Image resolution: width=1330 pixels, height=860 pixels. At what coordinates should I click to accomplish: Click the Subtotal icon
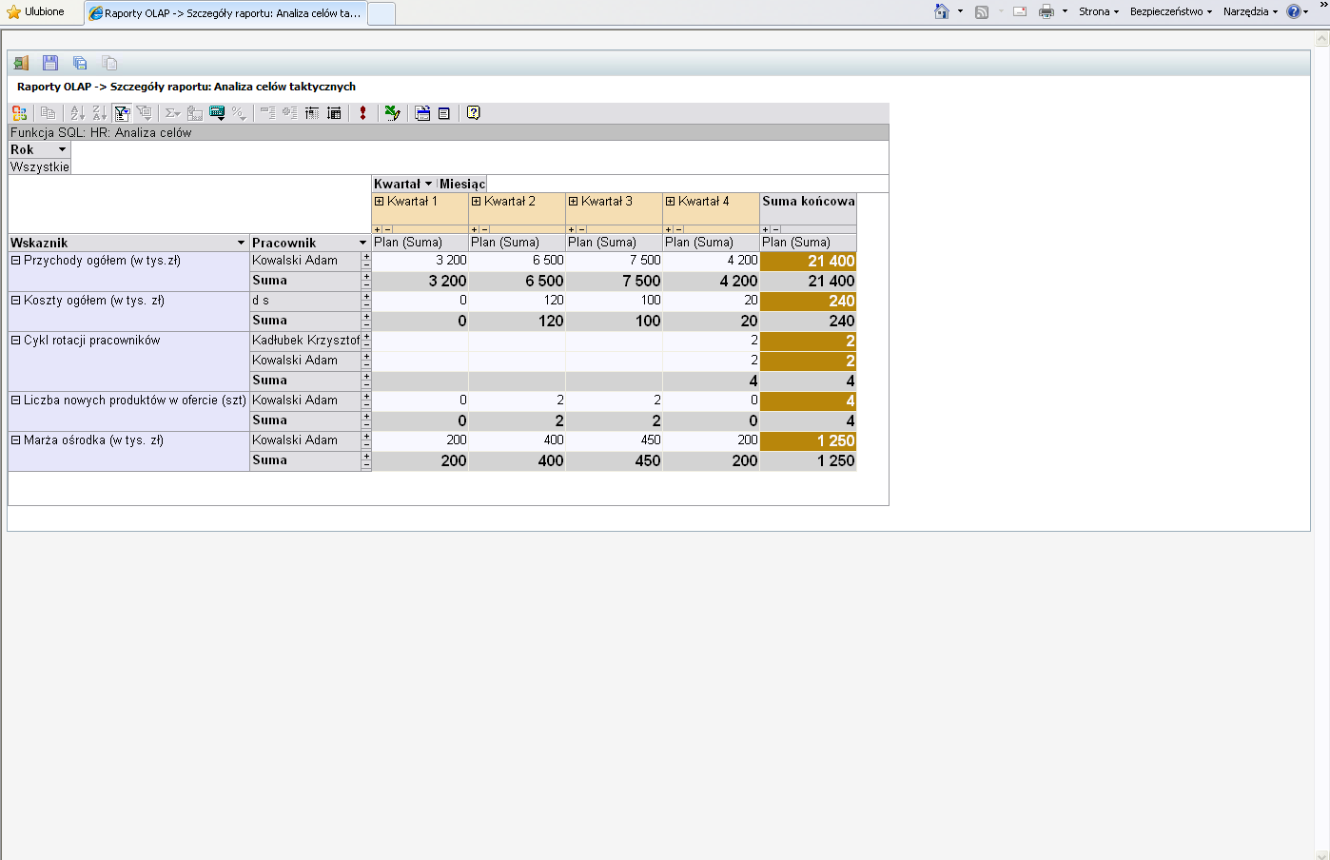tap(194, 112)
